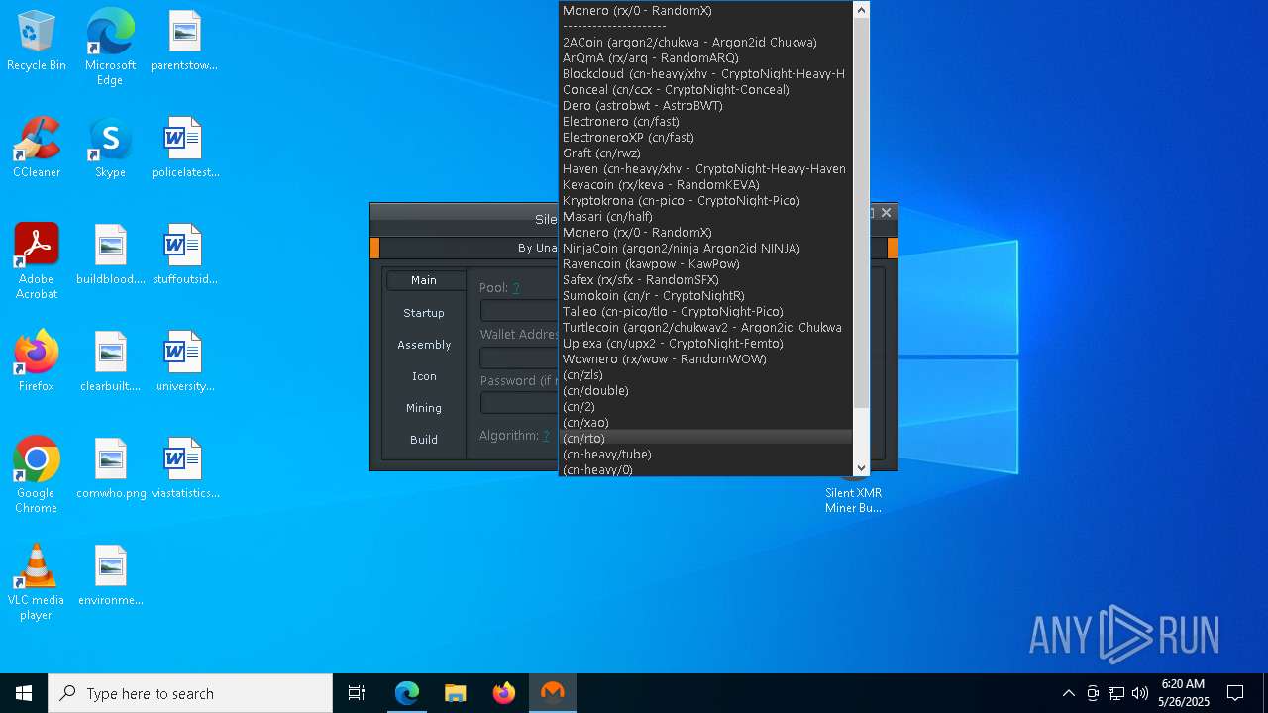Open the notification center

pos(1235,693)
